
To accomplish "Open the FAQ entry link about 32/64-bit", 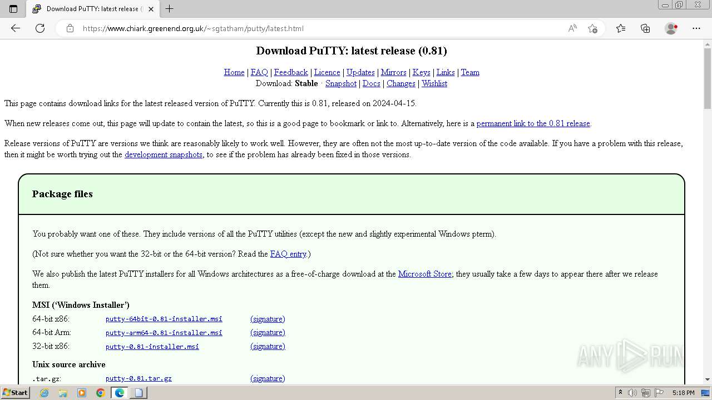I will coord(288,254).
